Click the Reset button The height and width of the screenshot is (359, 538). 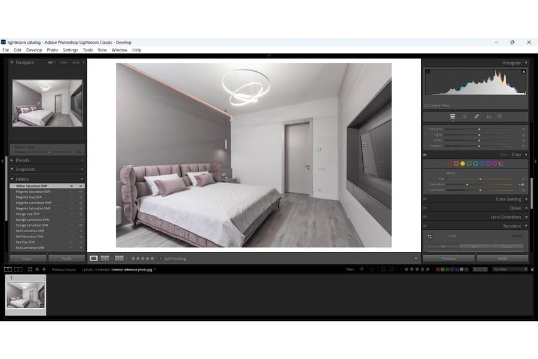pyautogui.click(x=502, y=258)
